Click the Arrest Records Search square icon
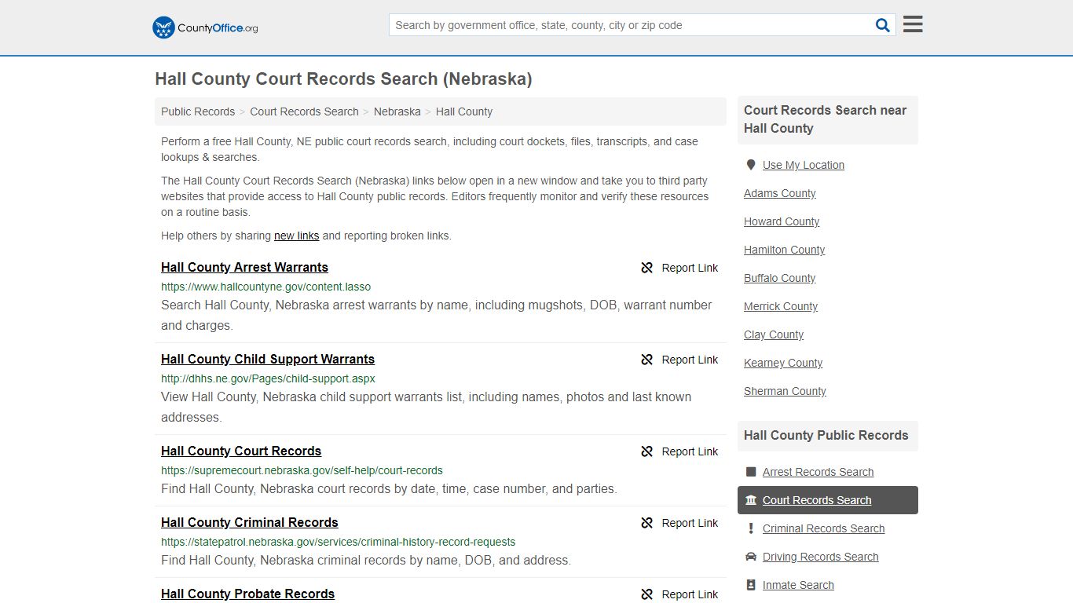The image size is (1073, 603). pos(751,472)
